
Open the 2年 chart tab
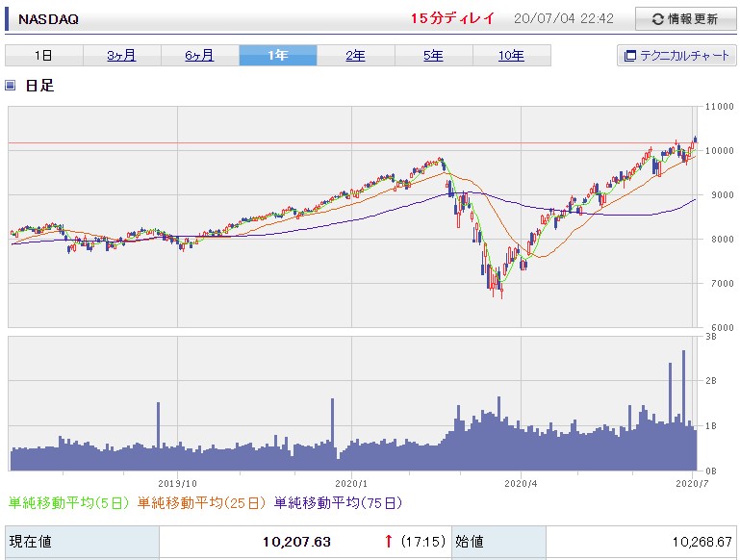pyautogui.click(x=356, y=56)
